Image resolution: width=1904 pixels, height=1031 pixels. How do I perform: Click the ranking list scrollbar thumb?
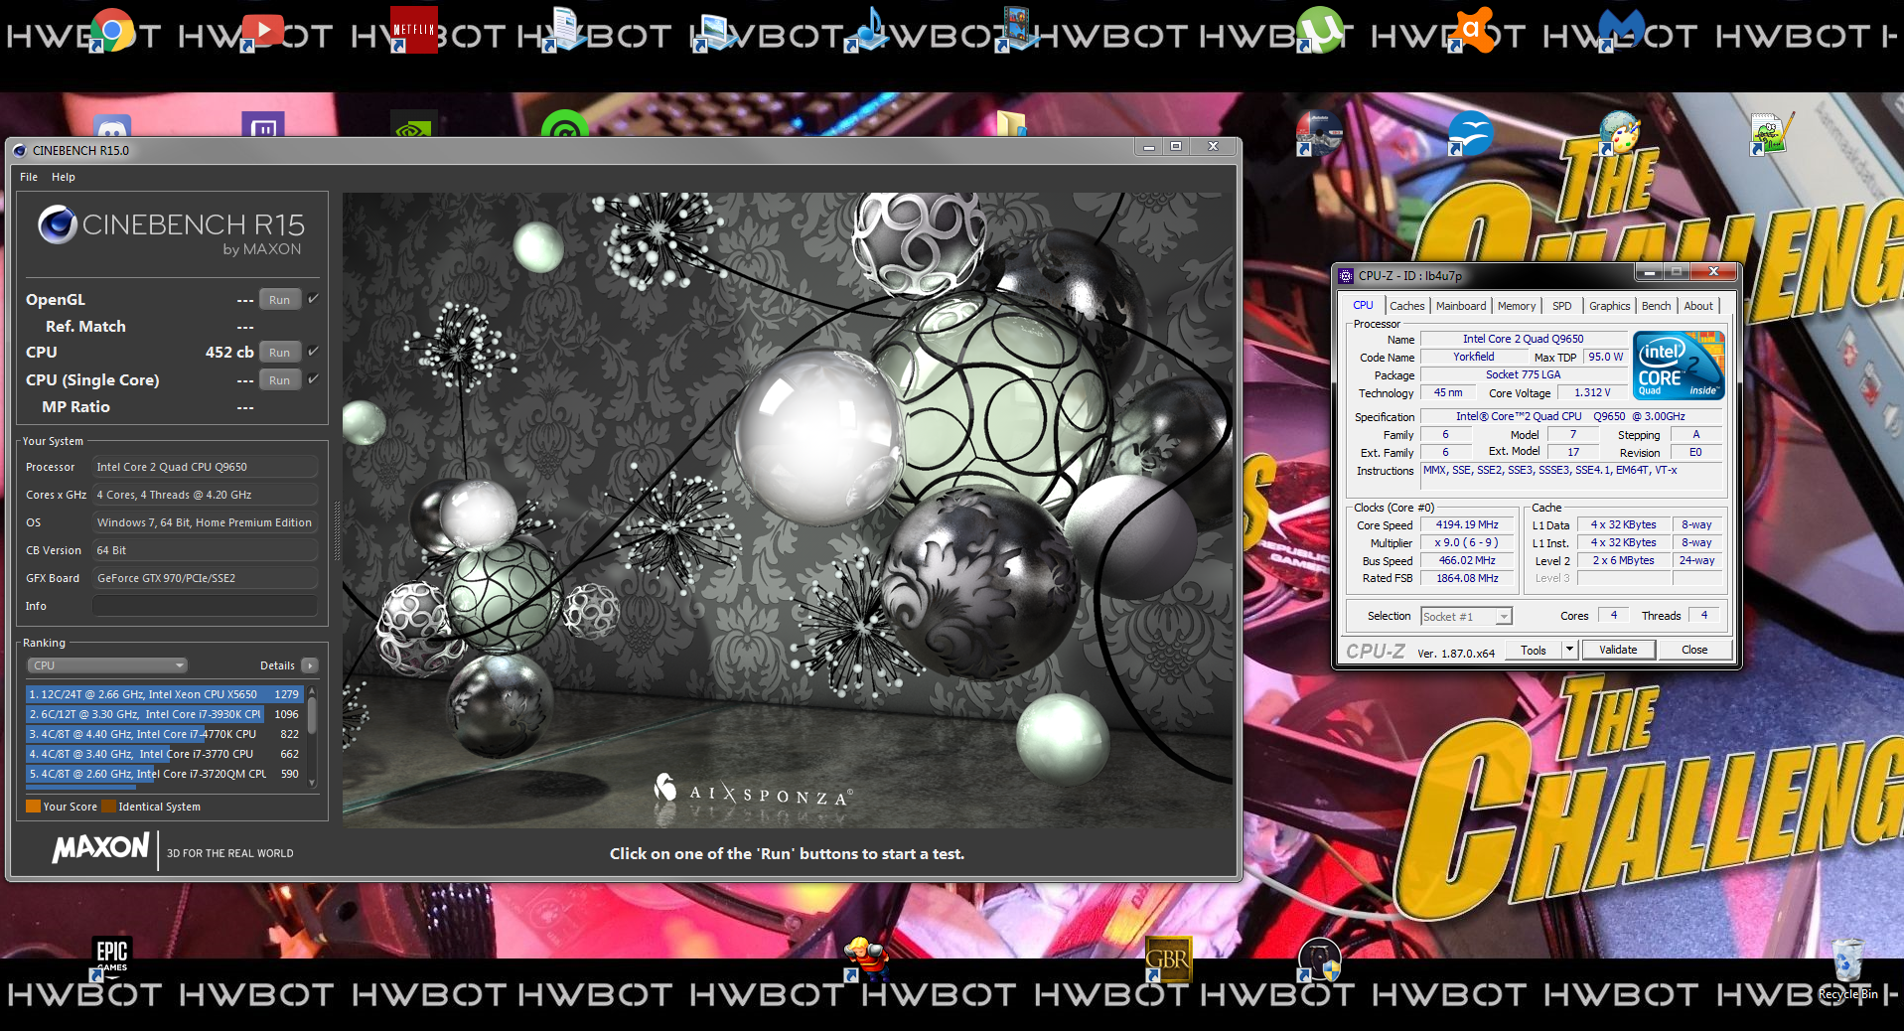[312, 715]
